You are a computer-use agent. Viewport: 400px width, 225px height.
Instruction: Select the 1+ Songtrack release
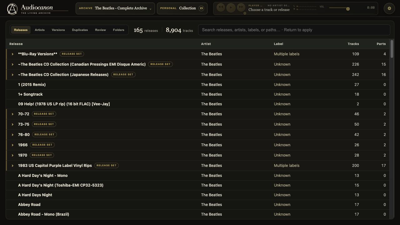[x=197, y=94]
